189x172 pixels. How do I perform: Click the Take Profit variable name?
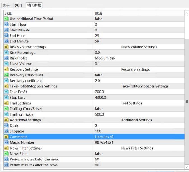pos(18,92)
